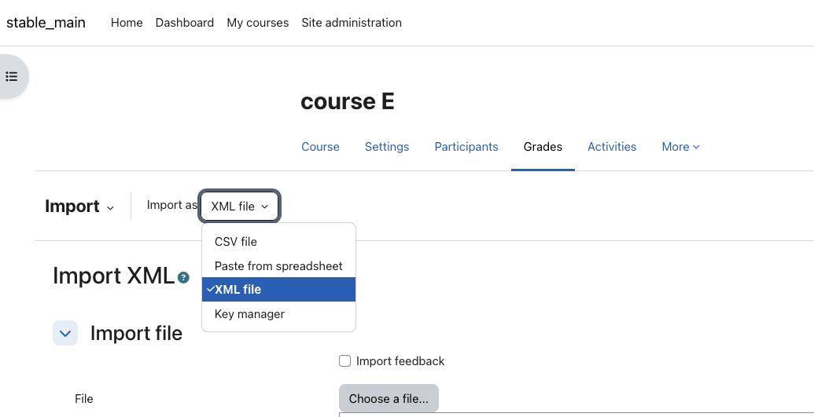This screenshot has height=417, width=814.
Task: Open the Activities tab
Action: point(612,147)
